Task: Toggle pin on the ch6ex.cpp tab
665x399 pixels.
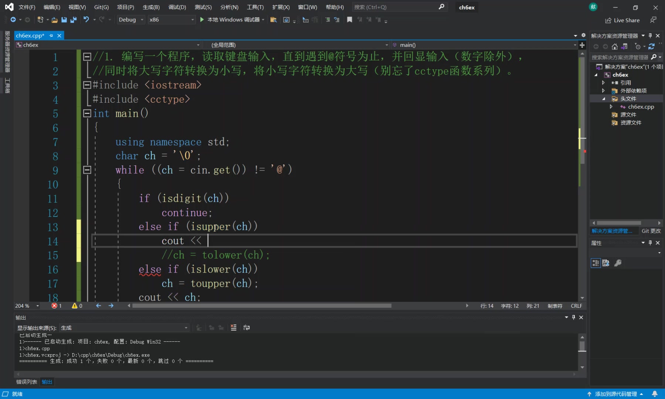Action: pyautogui.click(x=51, y=35)
